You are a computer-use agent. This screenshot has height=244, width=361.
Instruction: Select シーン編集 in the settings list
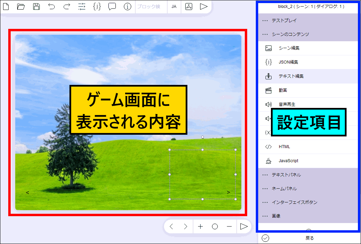pyautogui.click(x=289, y=48)
